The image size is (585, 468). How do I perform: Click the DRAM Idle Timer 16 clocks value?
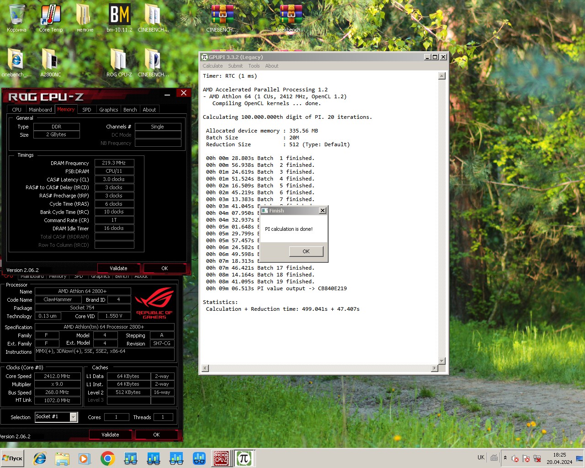114,228
